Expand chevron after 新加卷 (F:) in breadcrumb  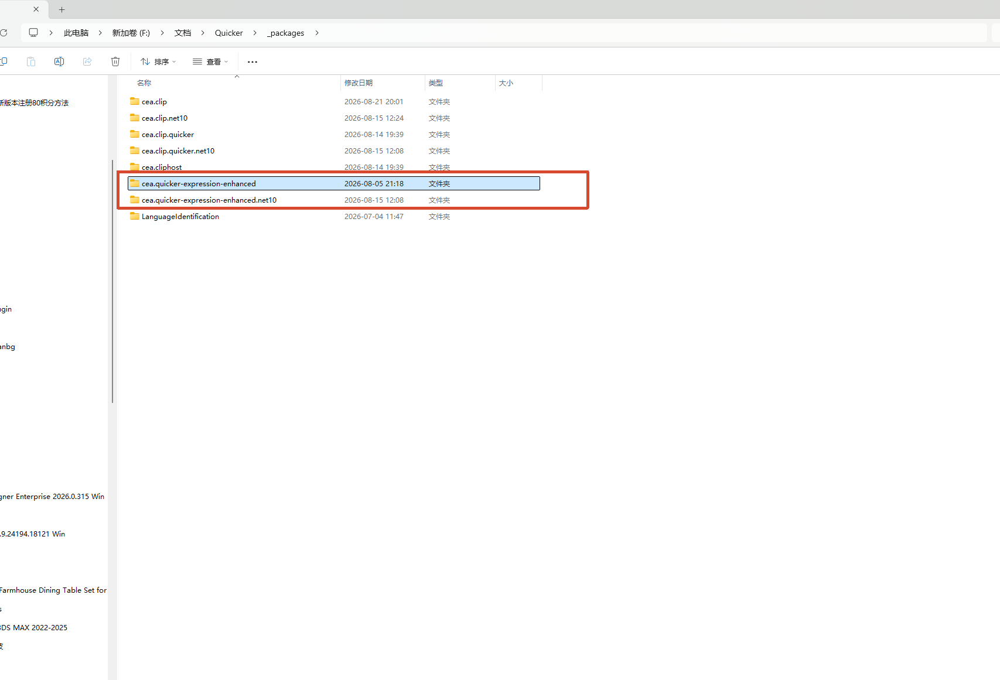tap(162, 33)
